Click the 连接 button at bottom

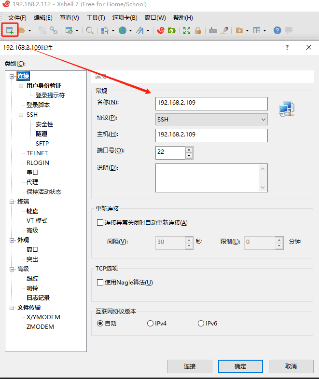[x=190, y=366]
